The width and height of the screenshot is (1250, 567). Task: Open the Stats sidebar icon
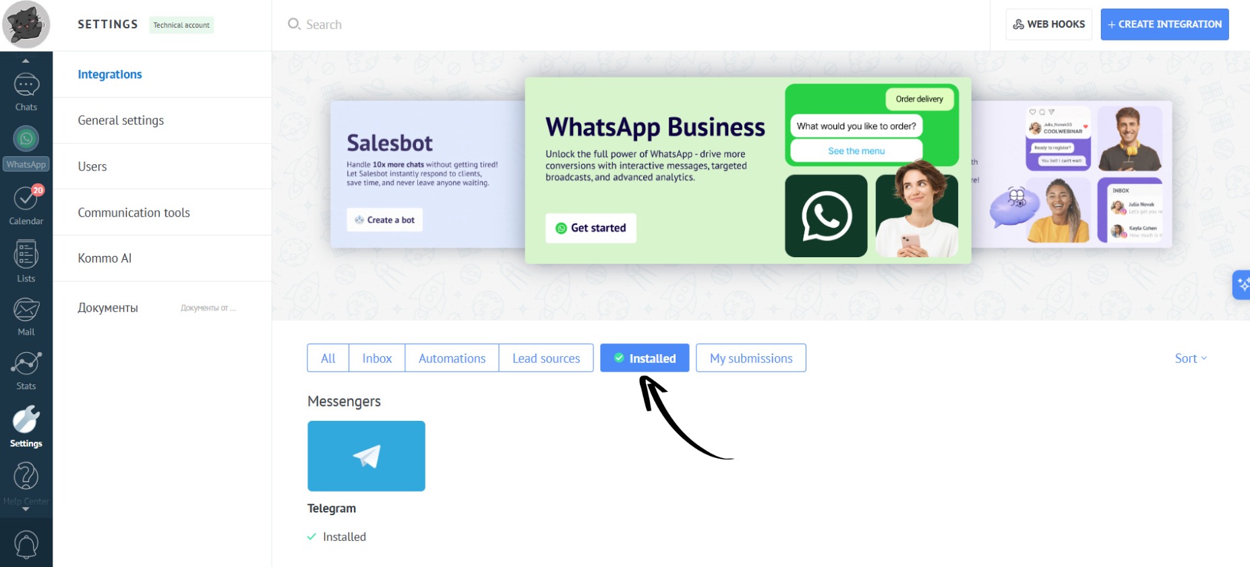pos(26,370)
